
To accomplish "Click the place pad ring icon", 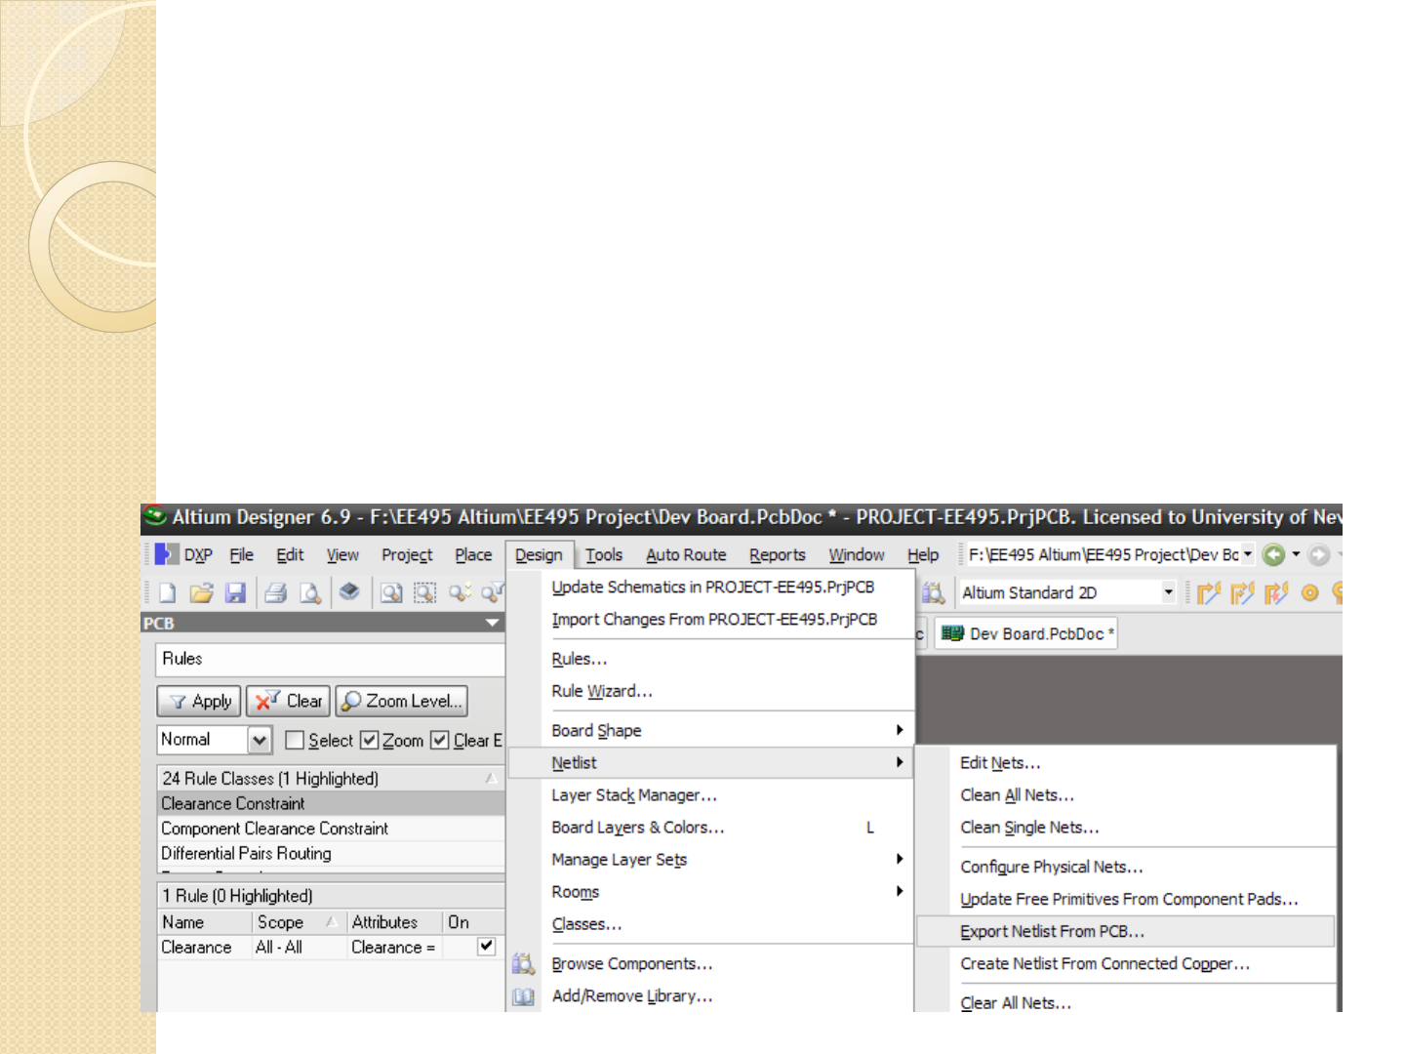I will (x=1310, y=592).
